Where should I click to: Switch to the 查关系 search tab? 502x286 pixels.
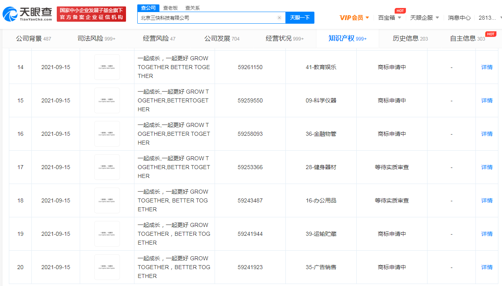[x=192, y=8]
